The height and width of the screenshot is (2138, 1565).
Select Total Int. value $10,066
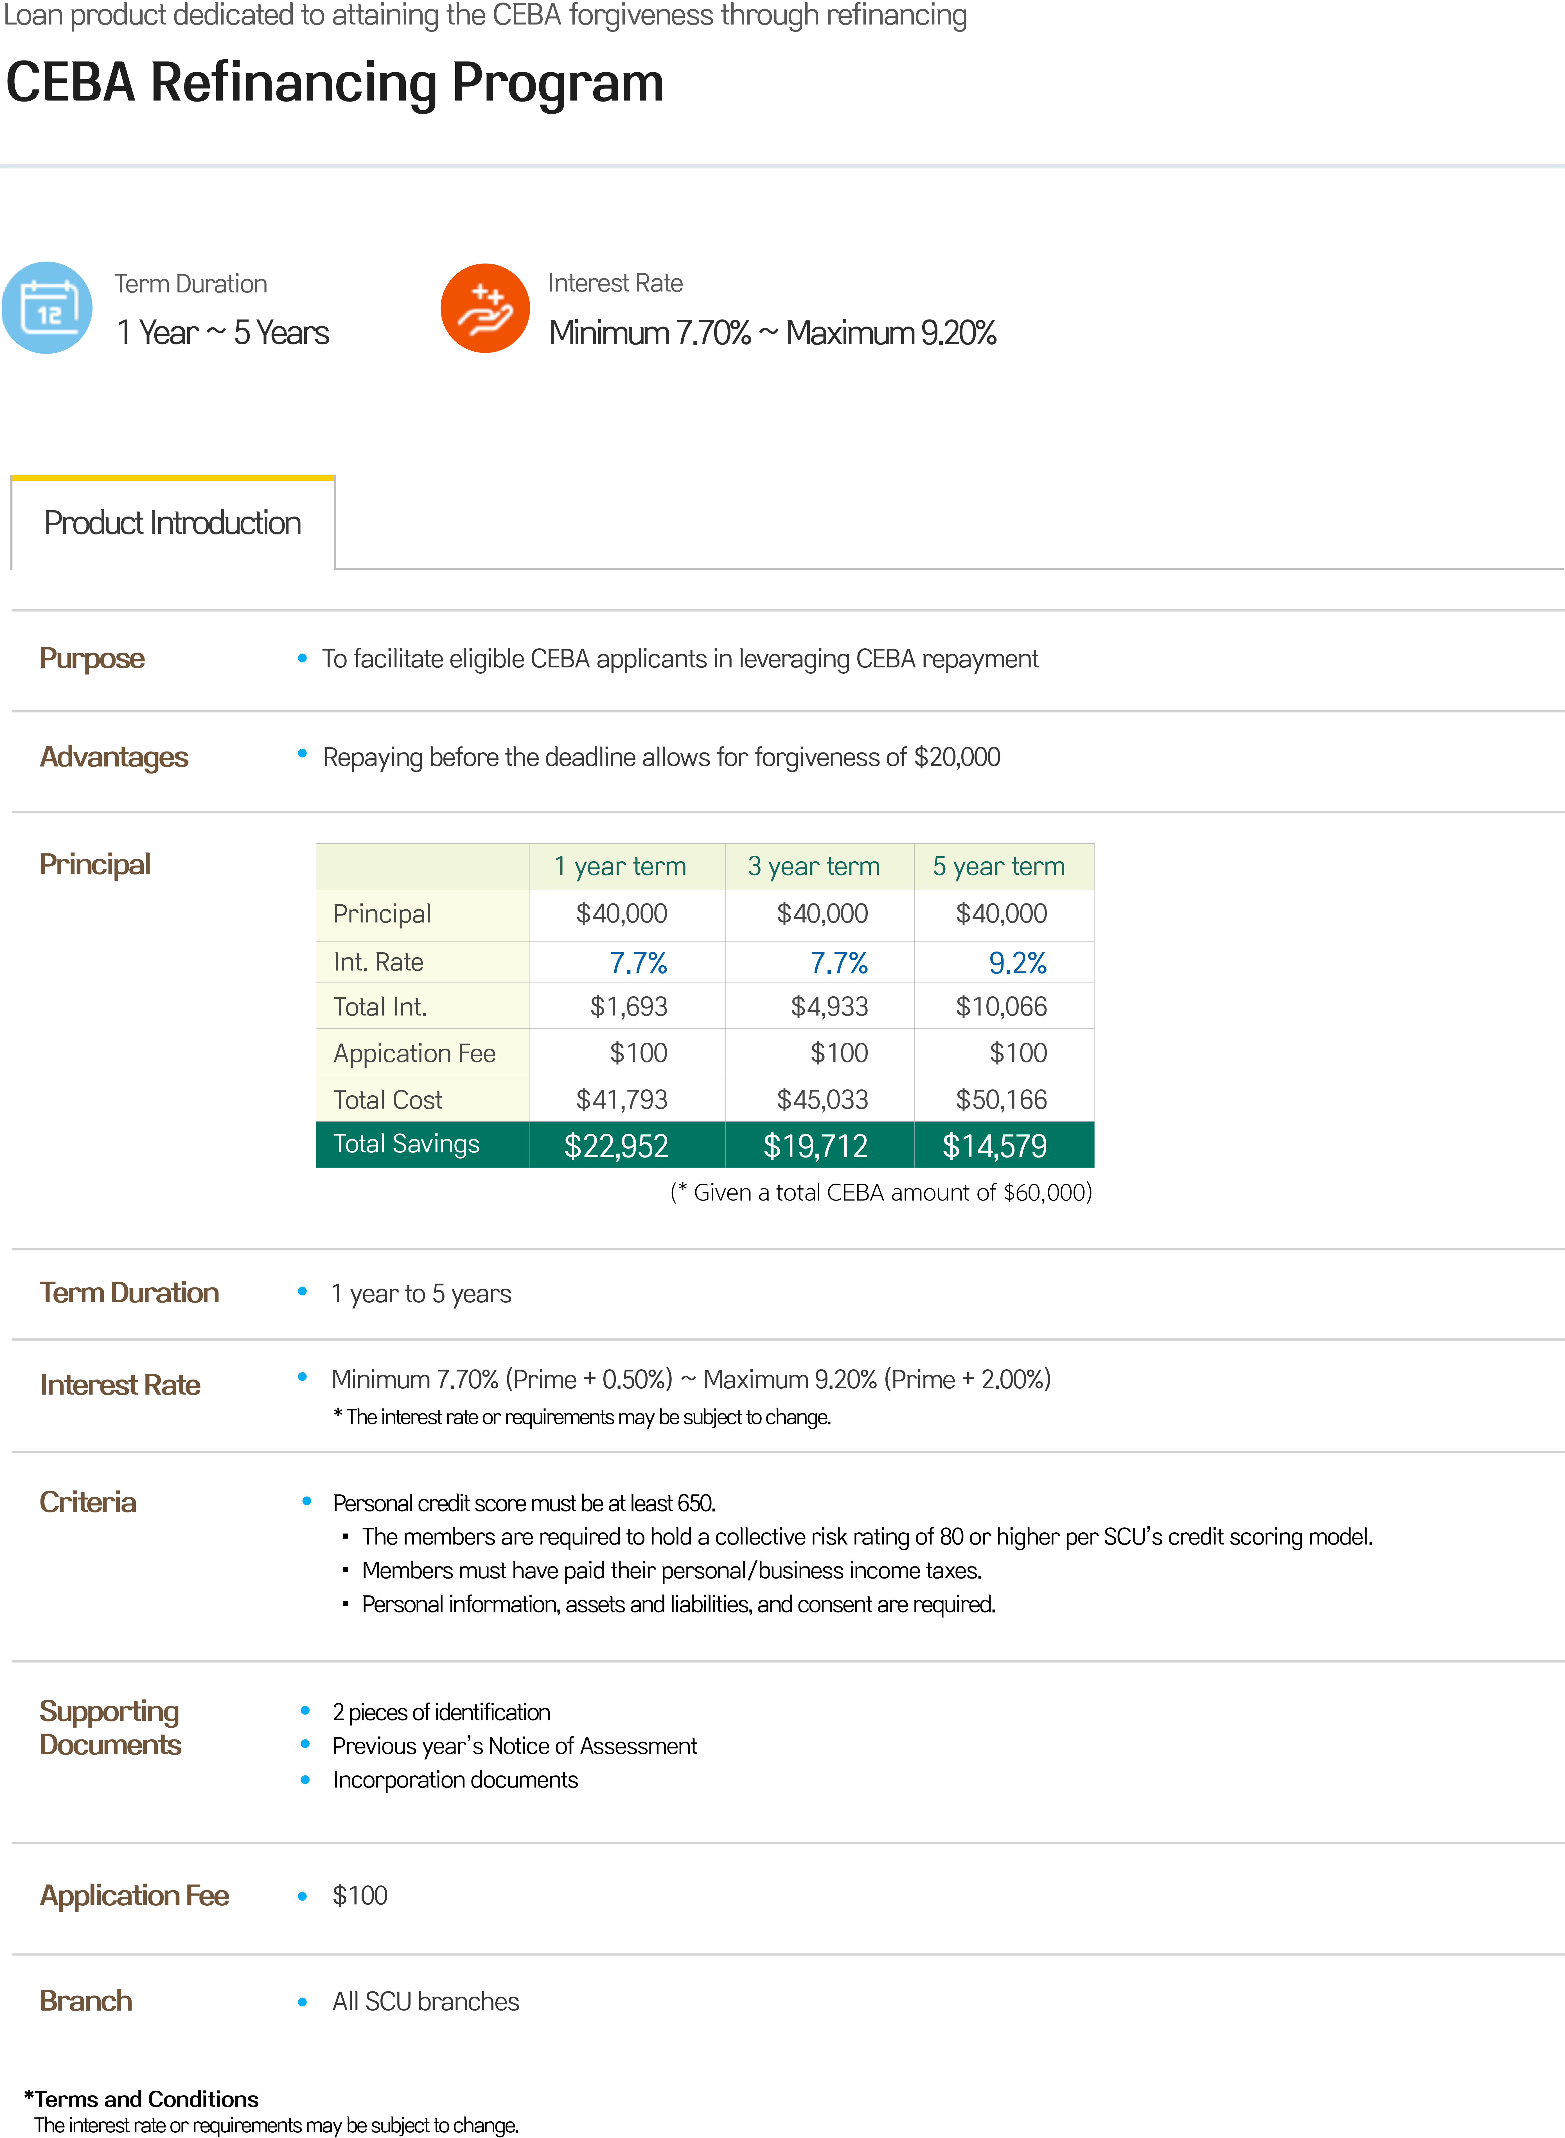pyautogui.click(x=1001, y=1006)
